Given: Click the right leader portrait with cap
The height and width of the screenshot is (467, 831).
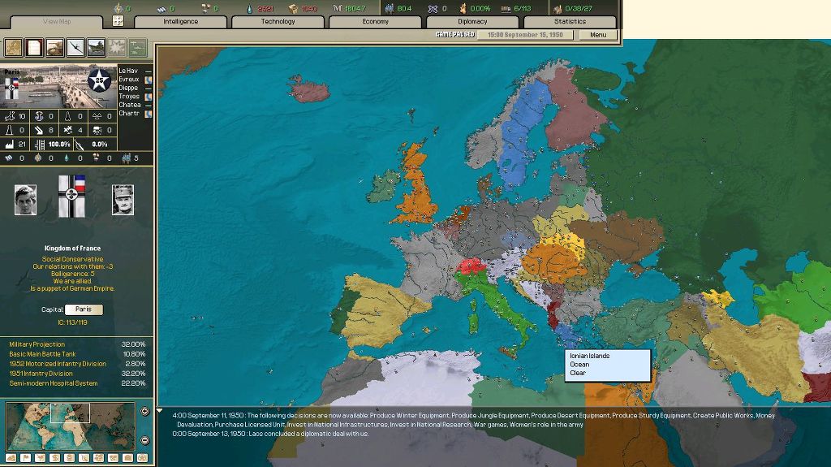Looking at the screenshot, I should [x=123, y=200].
